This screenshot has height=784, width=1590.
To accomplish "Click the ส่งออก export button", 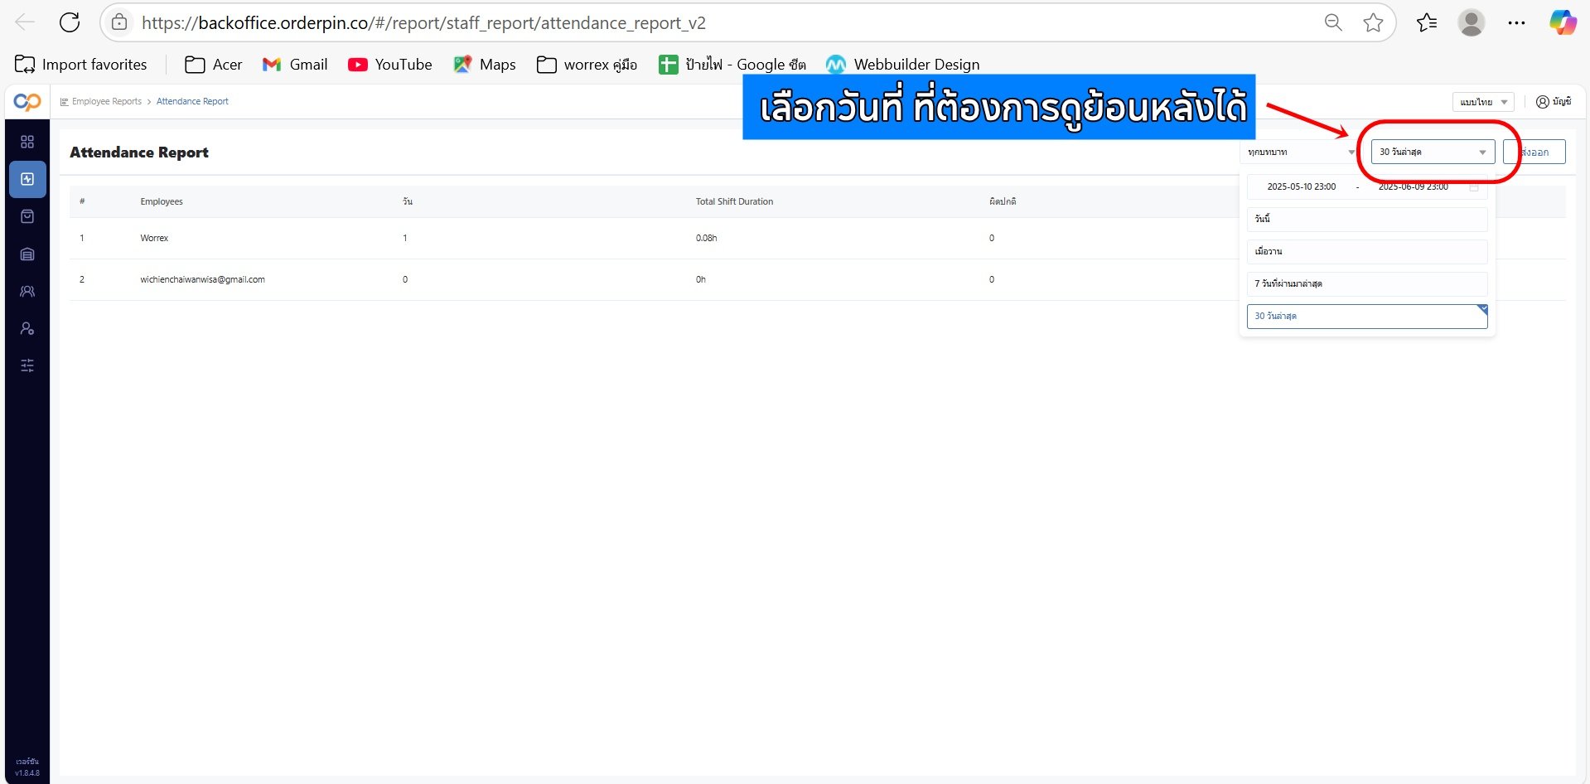I will tap(1534, 152).
